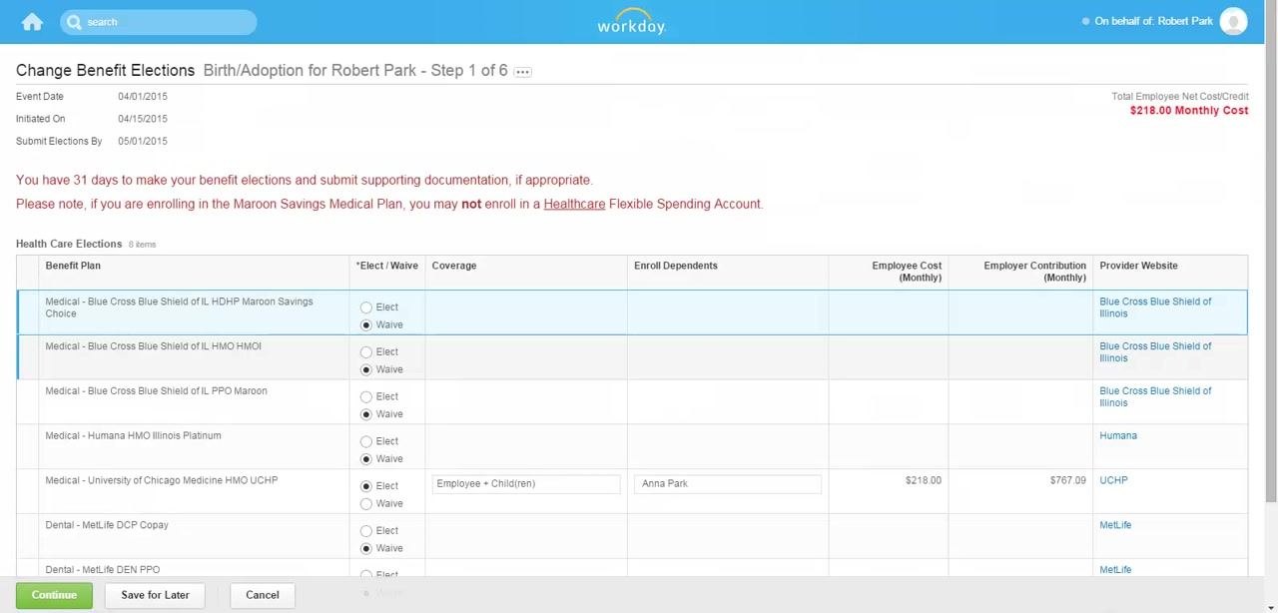The width and height of the screenshot is (1278, 613).
Task: Focus the top search field
Action: coord(158,22)
